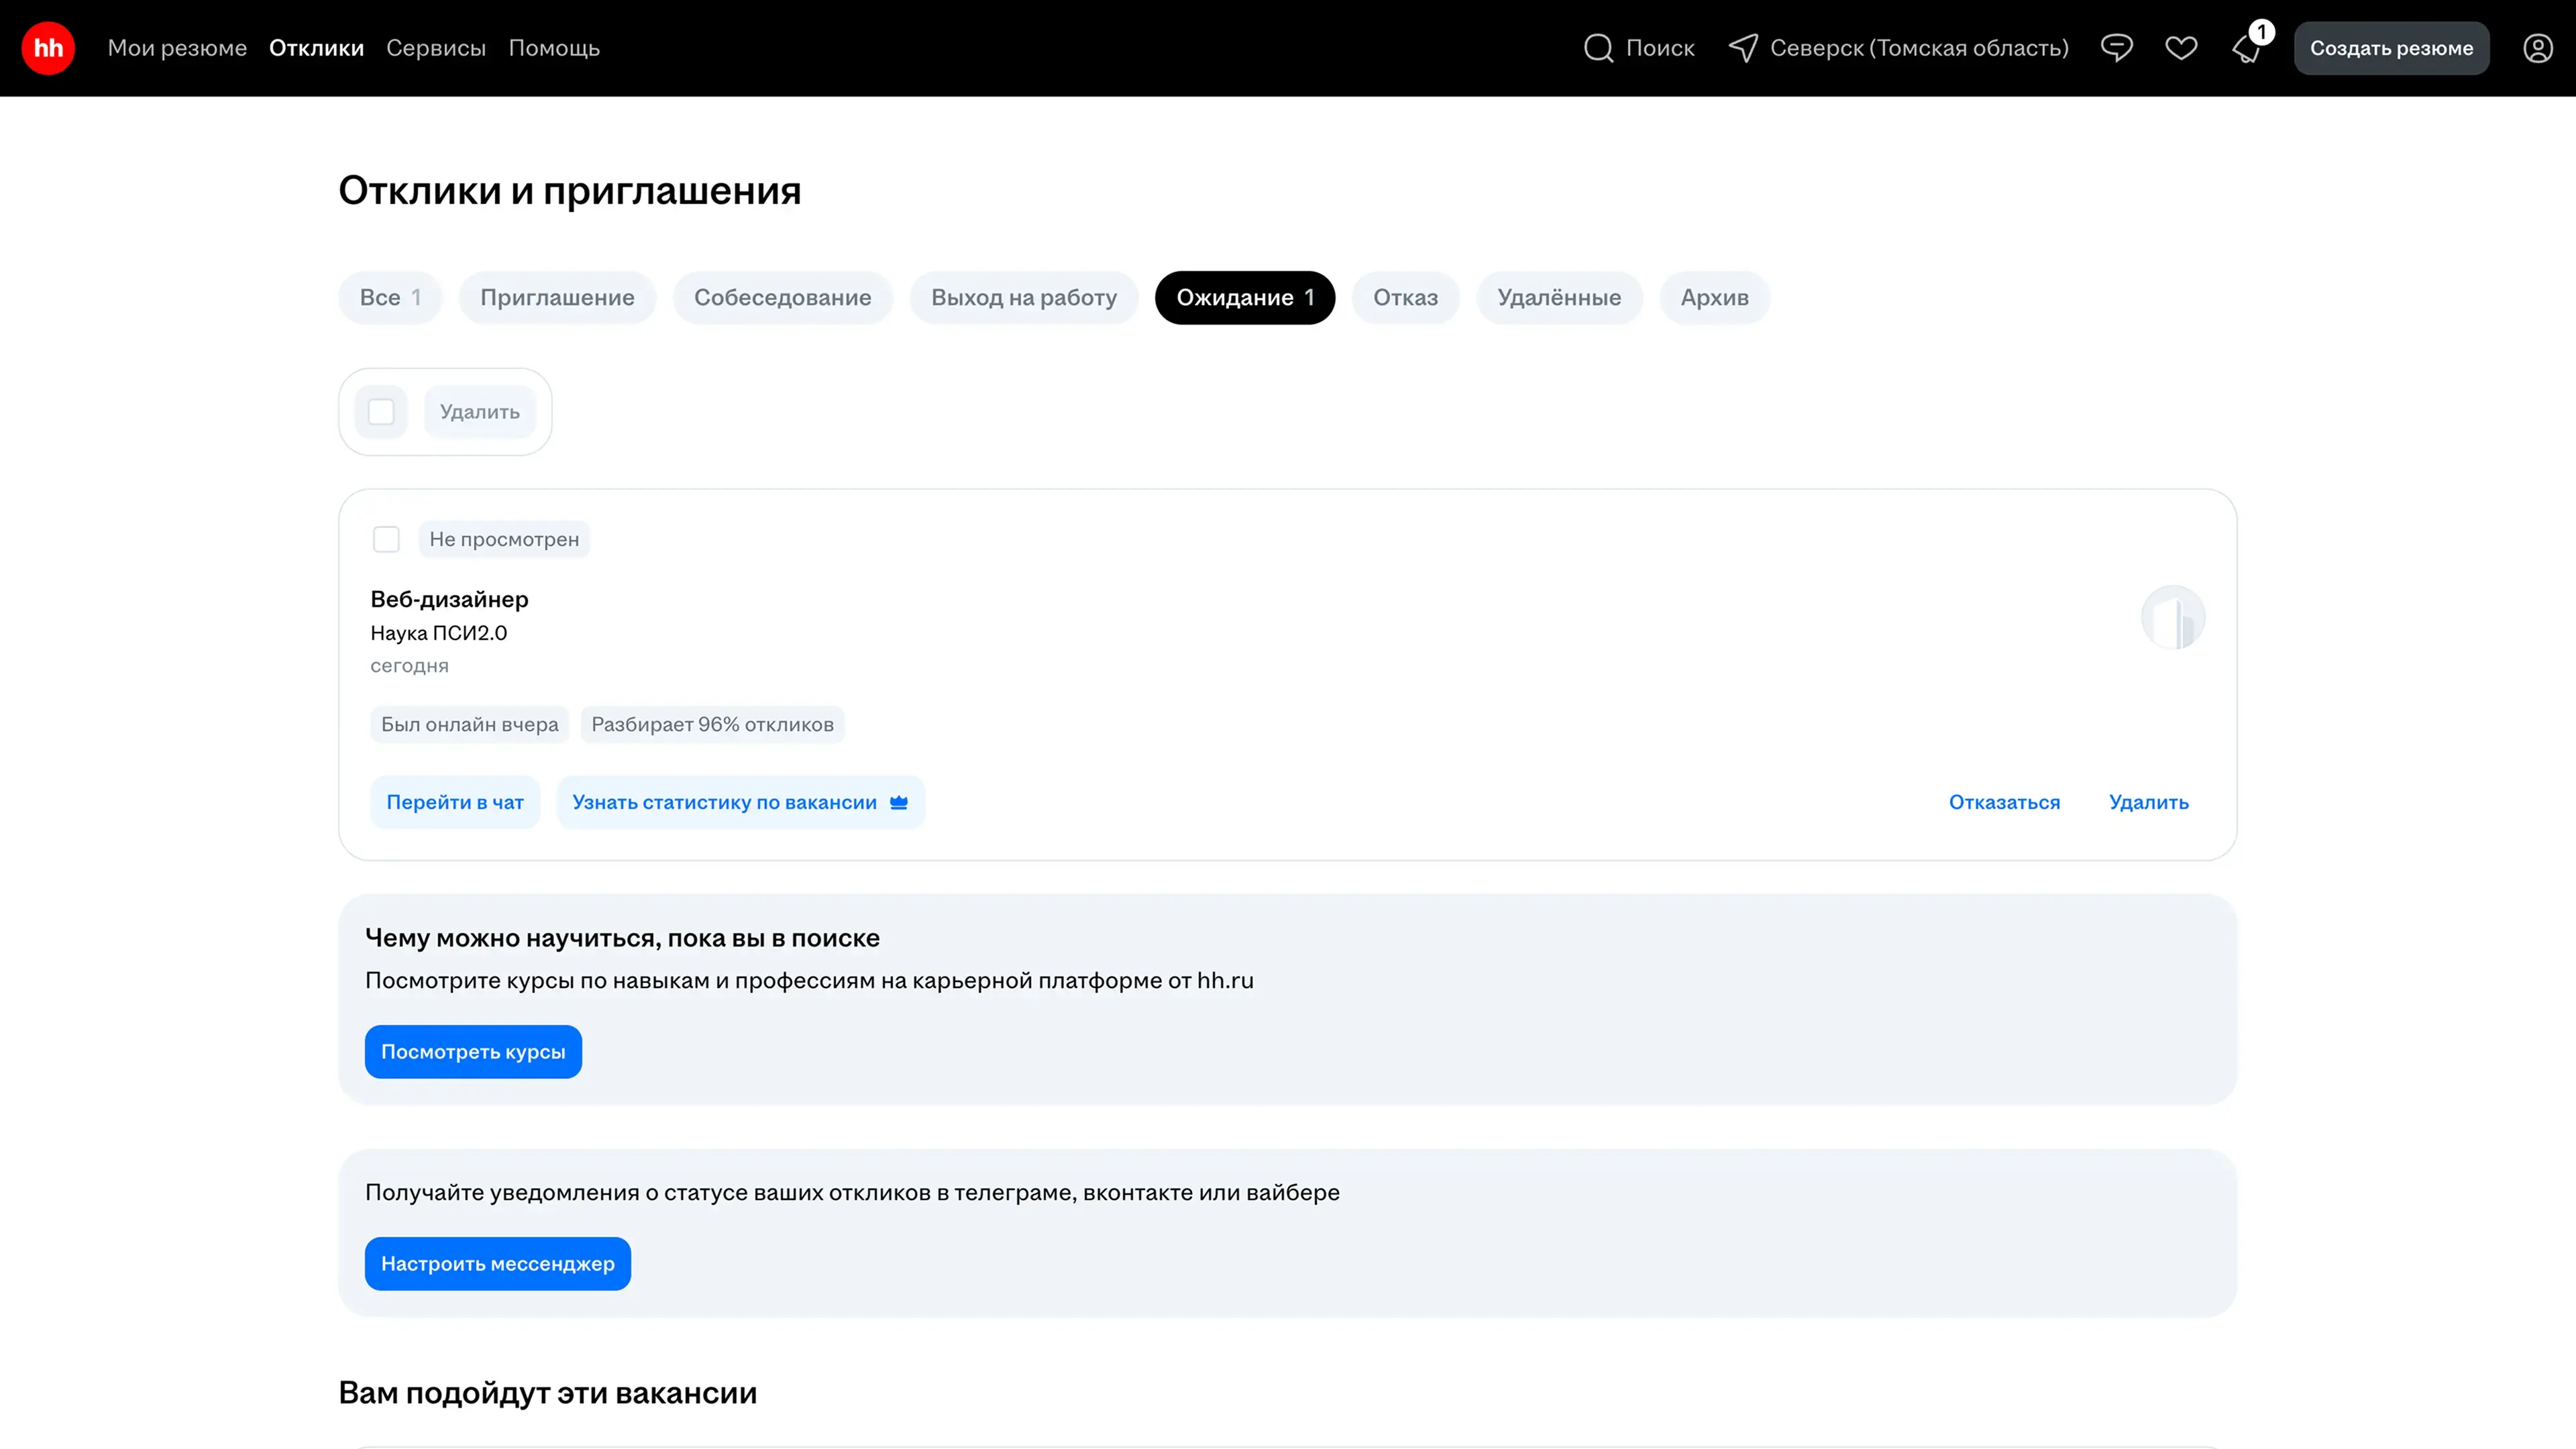Open the Веб-дизайнер vacancy title
Viewport: 2576px width, 1449px height.
(x=449, y=599)
